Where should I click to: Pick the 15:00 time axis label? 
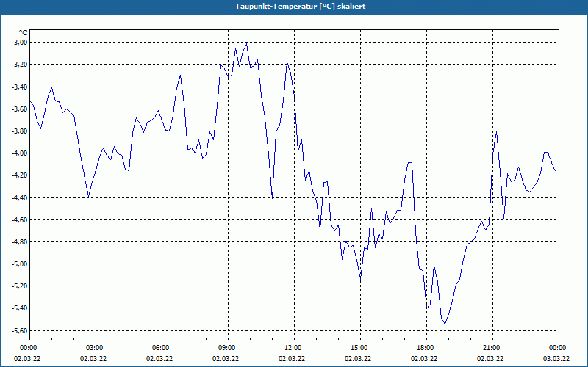[x=360, y=348]
